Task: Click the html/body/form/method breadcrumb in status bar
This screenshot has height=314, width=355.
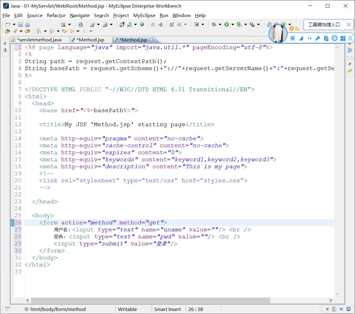Action: click(x=58, y=309)
